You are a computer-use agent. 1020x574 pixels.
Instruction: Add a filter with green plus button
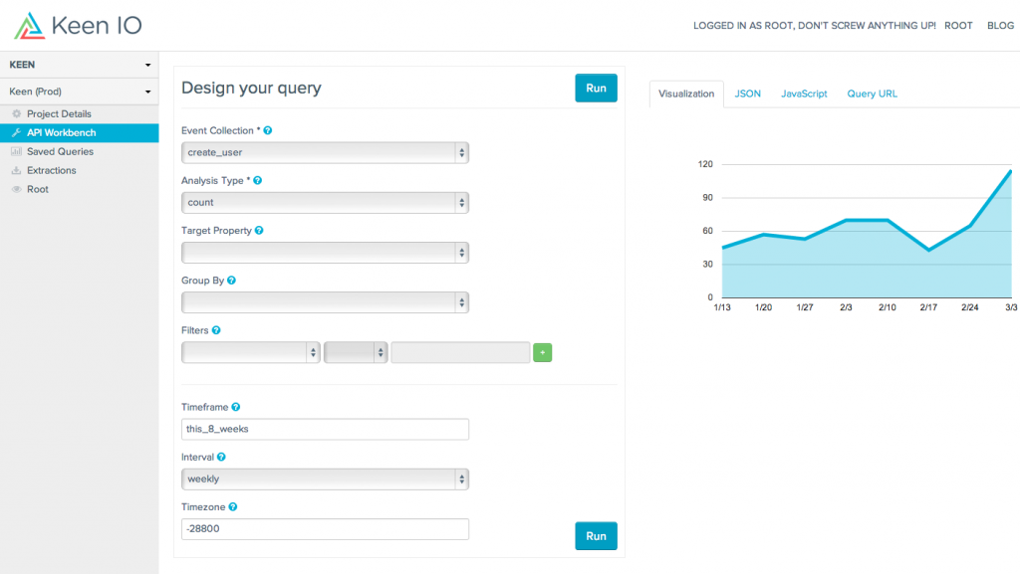coord(542,352)
